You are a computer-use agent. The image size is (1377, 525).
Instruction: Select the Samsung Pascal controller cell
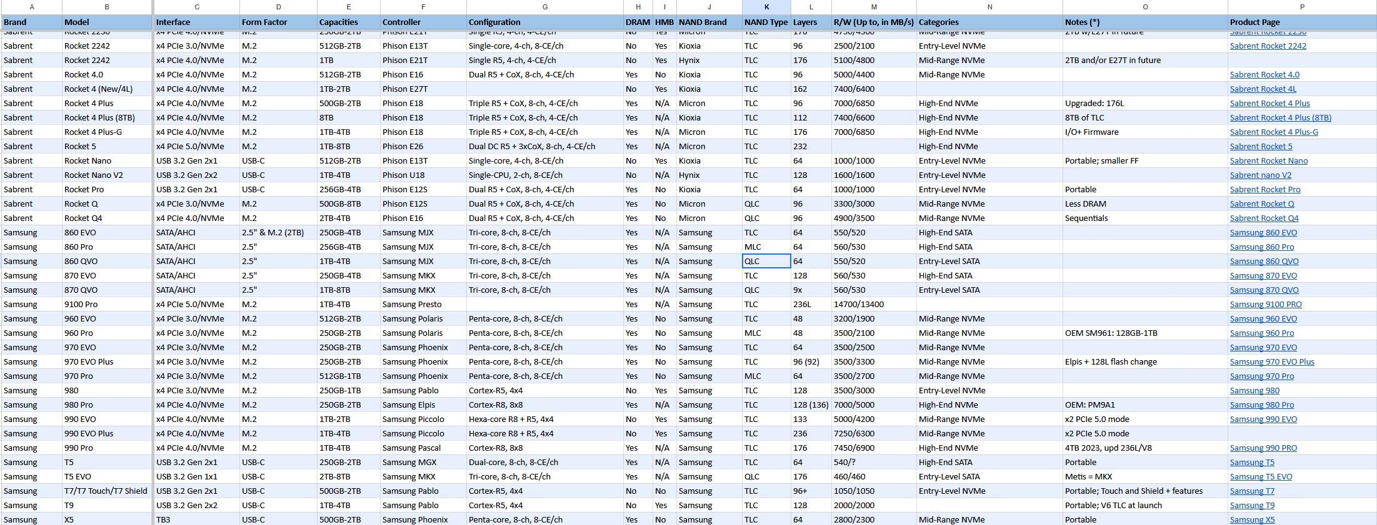[423, 448]
